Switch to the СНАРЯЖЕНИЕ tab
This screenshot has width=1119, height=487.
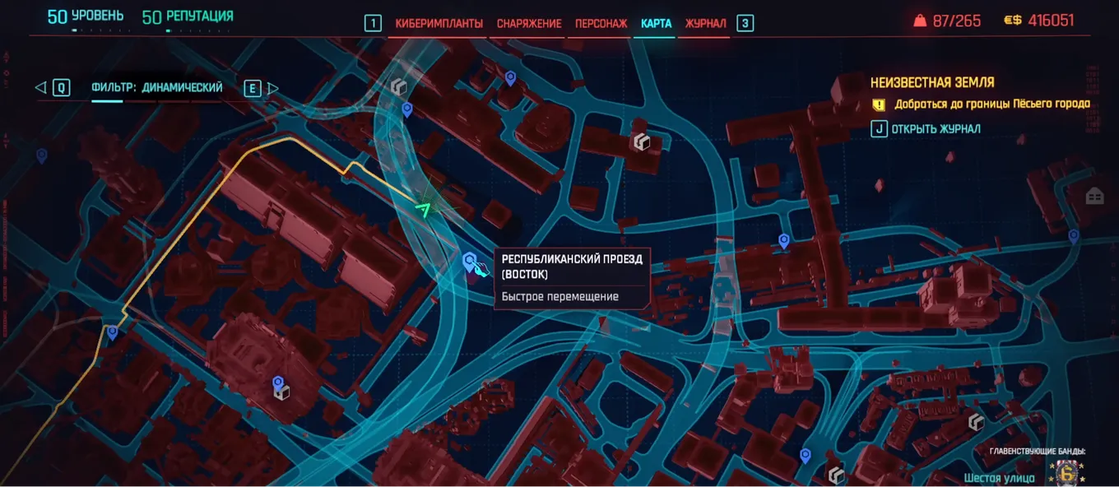pos(529,24)
